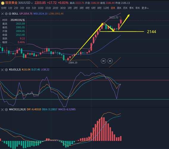Viewport: 169px width, 149px height.
Task: Select the 10分 timeframe tab
Action: [x=41, y=8]
